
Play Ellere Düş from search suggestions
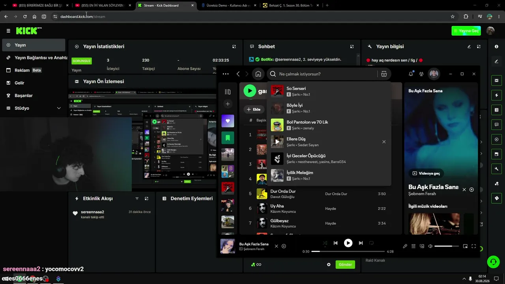click(277, 142)
